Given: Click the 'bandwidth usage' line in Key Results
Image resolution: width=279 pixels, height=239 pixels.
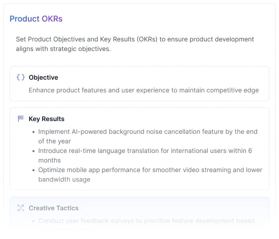Looking at the screenshot, I should (x=64, y=179).
